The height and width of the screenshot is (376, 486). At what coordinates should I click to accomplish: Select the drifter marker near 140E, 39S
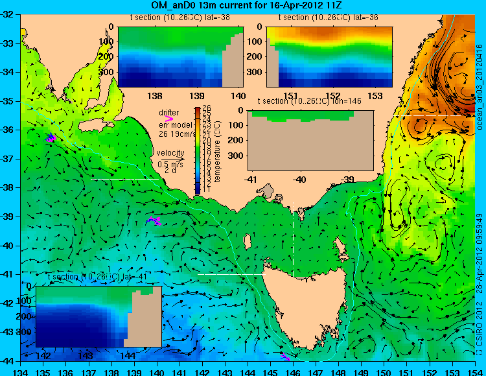tap(154, 220)
